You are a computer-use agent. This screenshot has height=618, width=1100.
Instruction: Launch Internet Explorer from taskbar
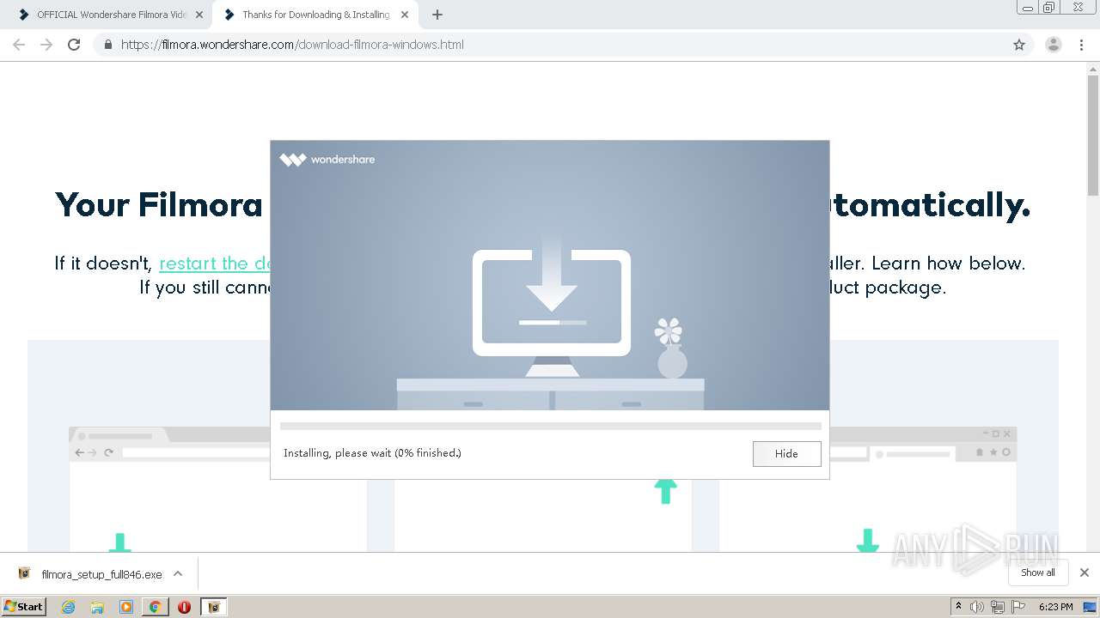68,607
